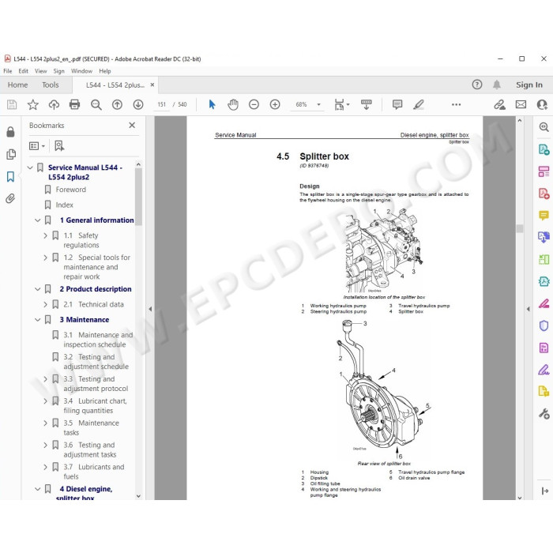553x553 pixels.
Task: Expand 1.1 Safety regulations bookmark
Action: coord(46,235)
